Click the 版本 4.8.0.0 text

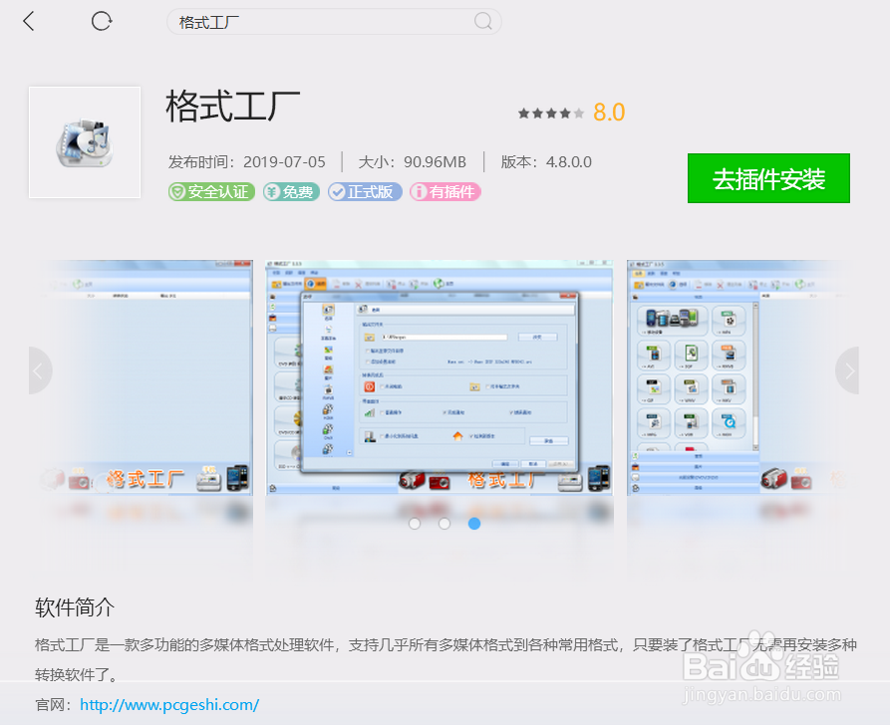click(x=546, y=162)
